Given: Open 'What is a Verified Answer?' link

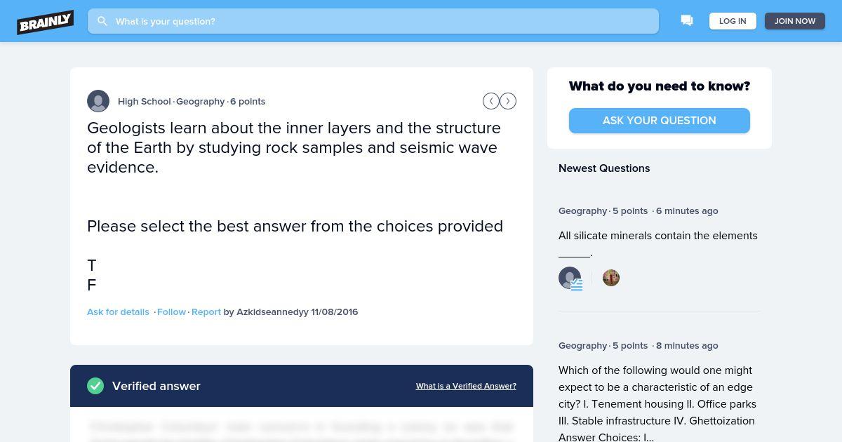Looking at the screenshot, I should 466,386.
